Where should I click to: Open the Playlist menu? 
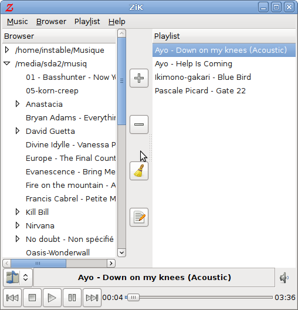87,21
